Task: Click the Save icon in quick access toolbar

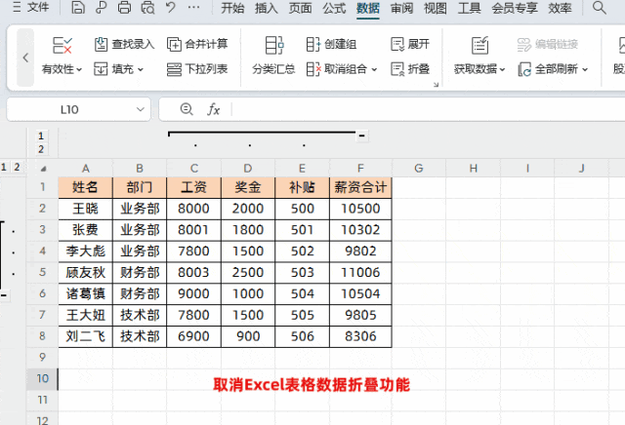Action: pos(80,9)
